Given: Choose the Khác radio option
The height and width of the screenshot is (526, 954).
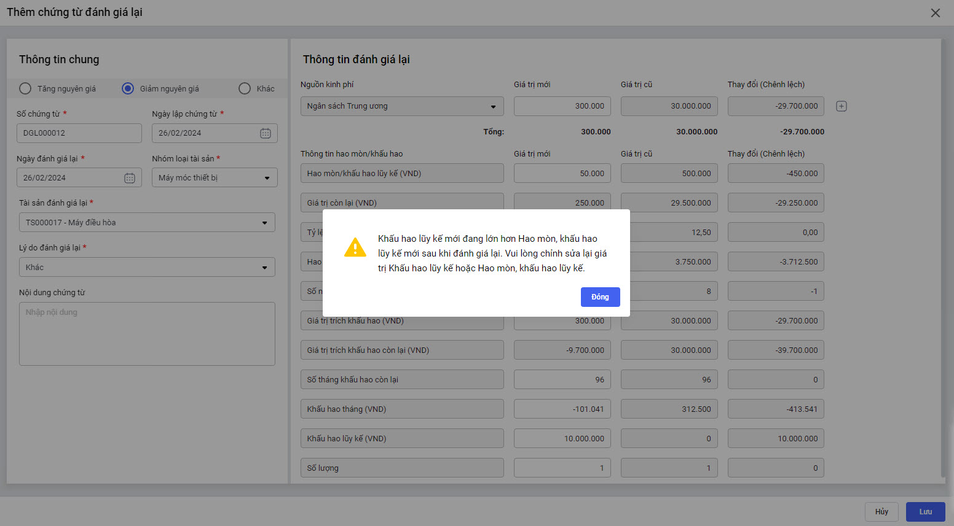Looking at the screenshot, I should tap(245, 88).
